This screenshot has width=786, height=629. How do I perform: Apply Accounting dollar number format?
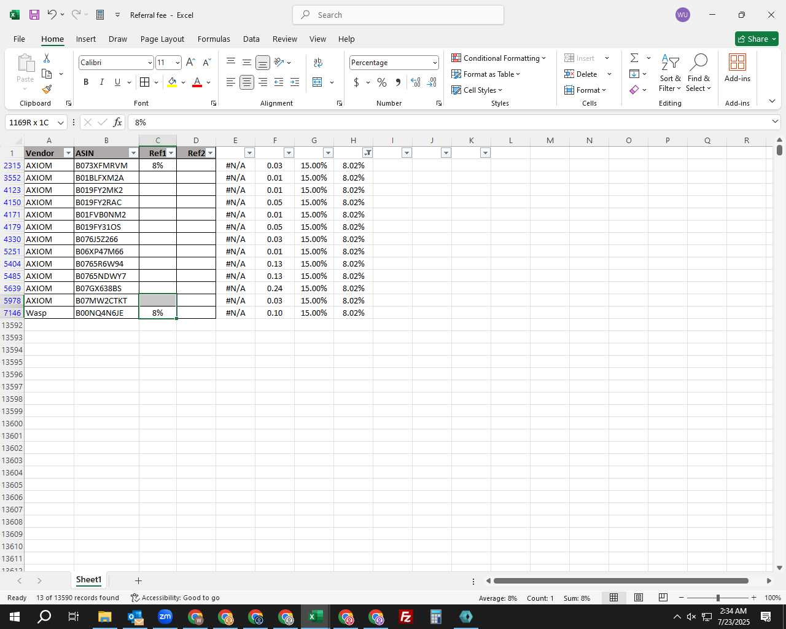coord(356,82)
